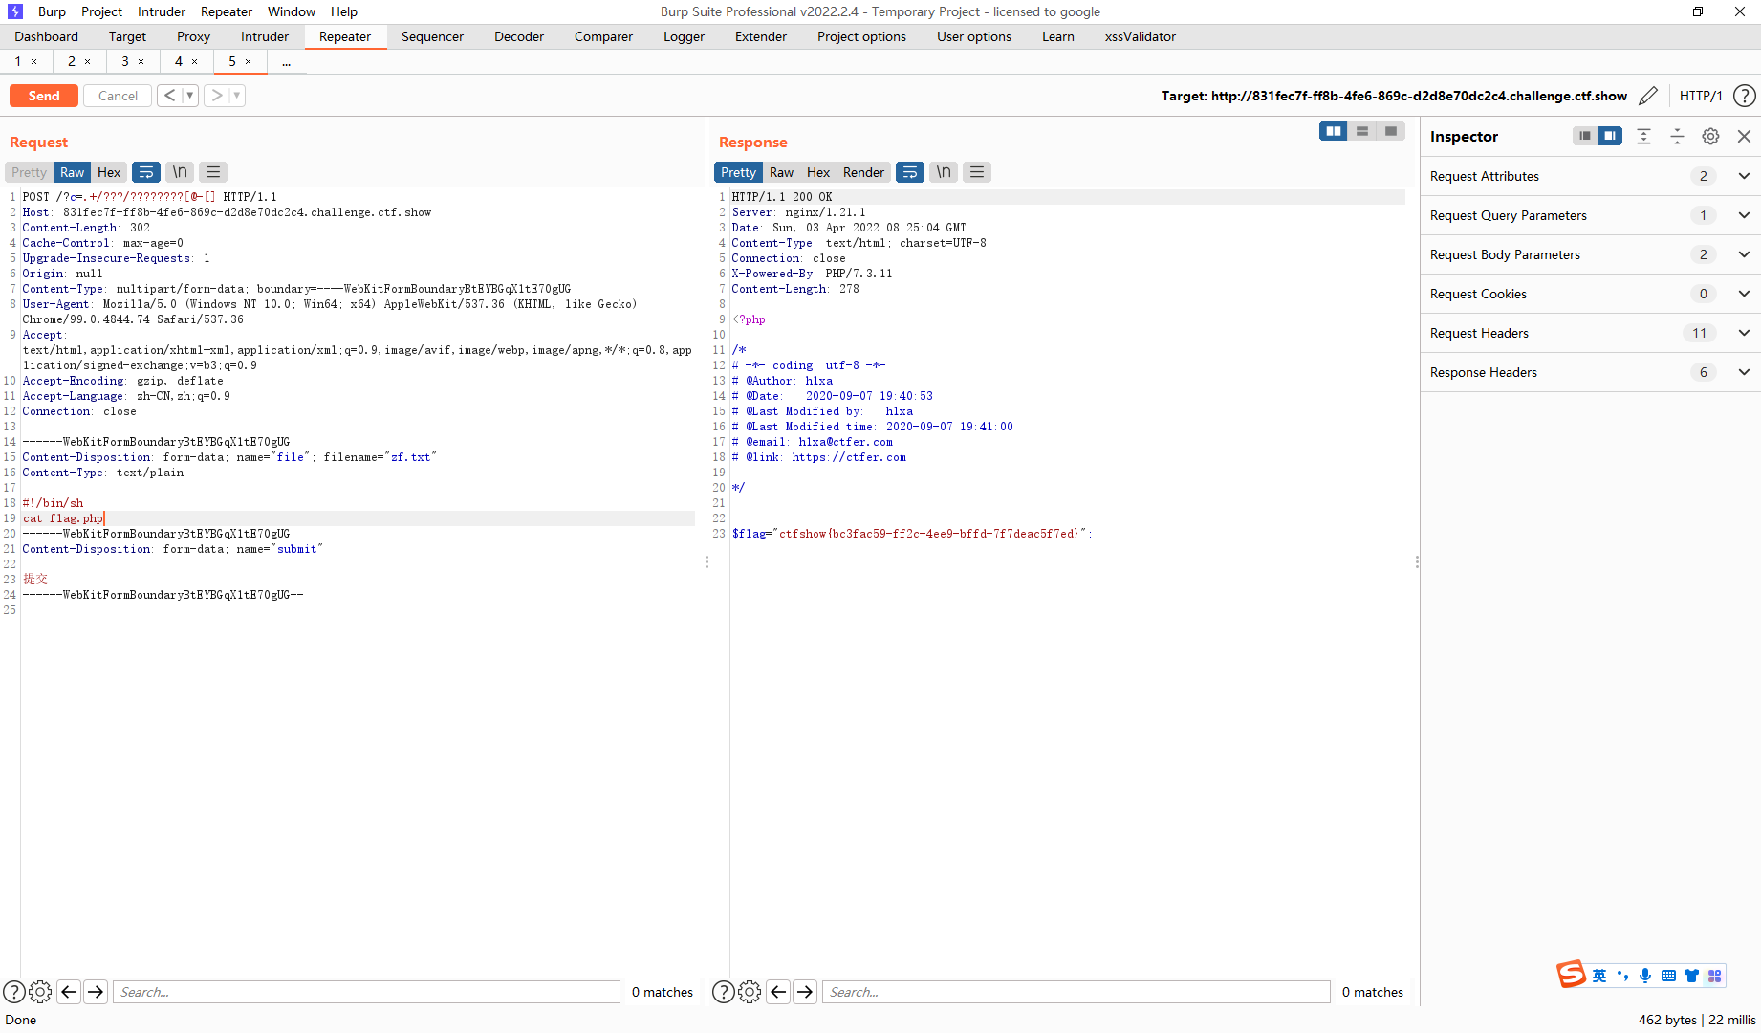Expand the Response Headers section

pos(1744,372)
